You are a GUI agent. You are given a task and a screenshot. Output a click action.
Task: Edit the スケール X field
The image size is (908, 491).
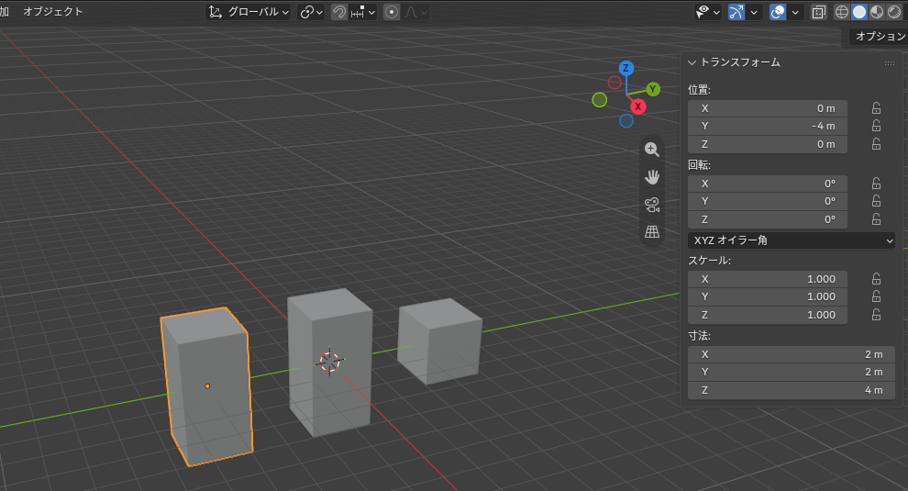coord(768,279)
